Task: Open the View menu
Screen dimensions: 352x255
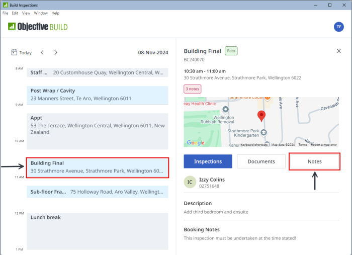Action: [x=26, y=13]
